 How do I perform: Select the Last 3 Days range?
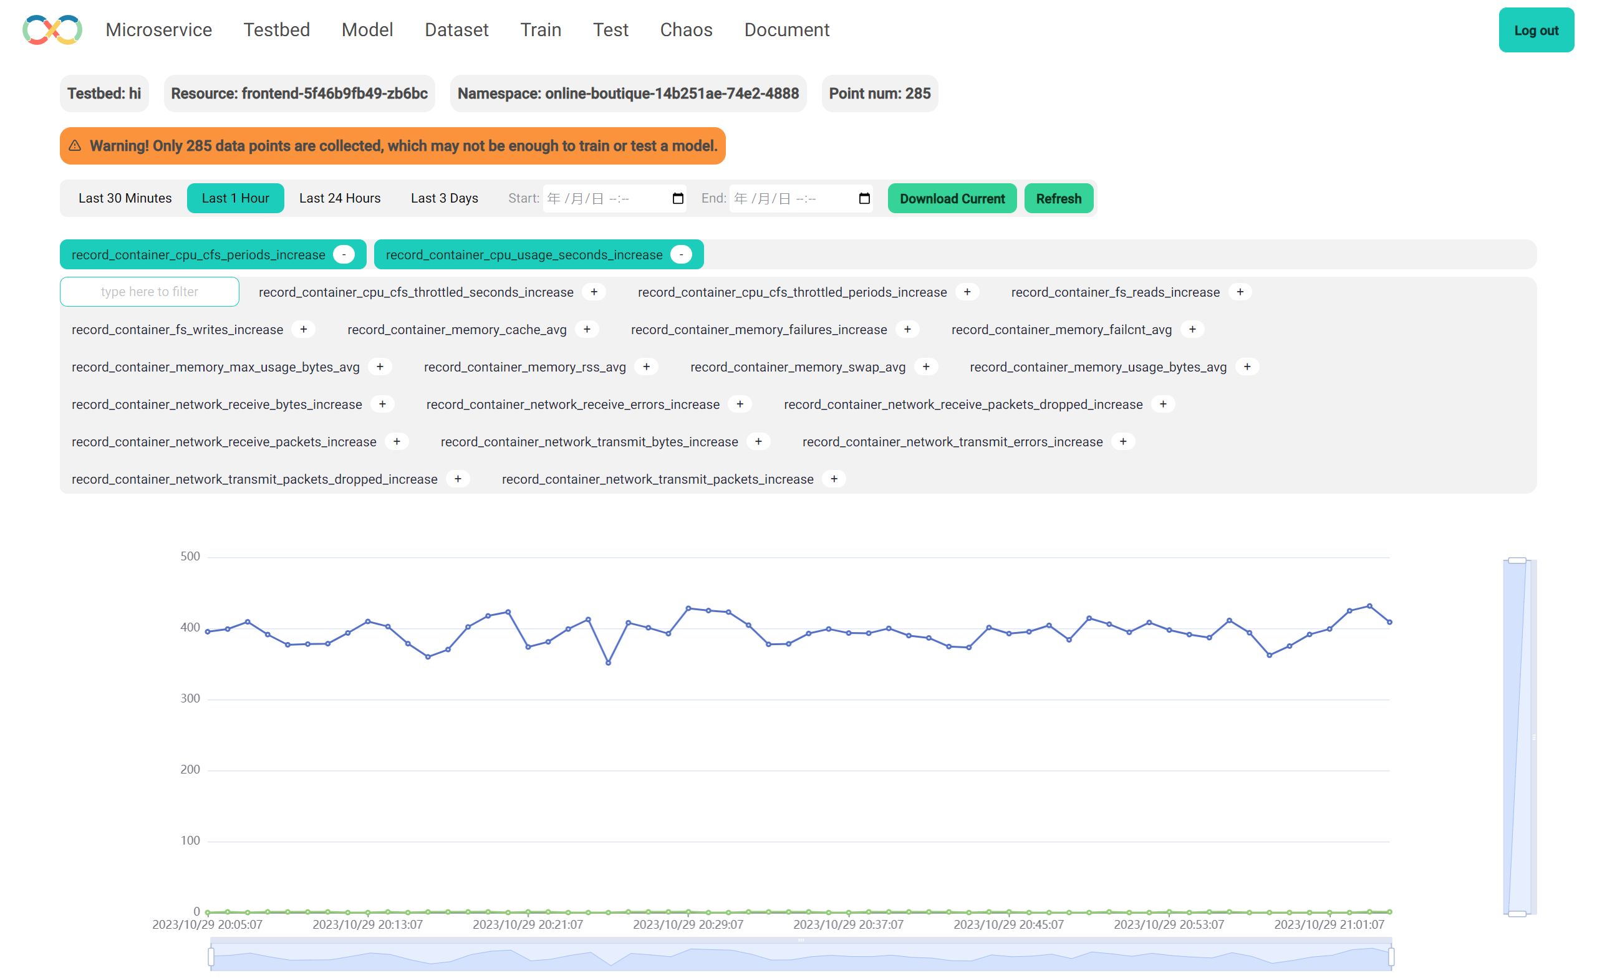point(445,198)
